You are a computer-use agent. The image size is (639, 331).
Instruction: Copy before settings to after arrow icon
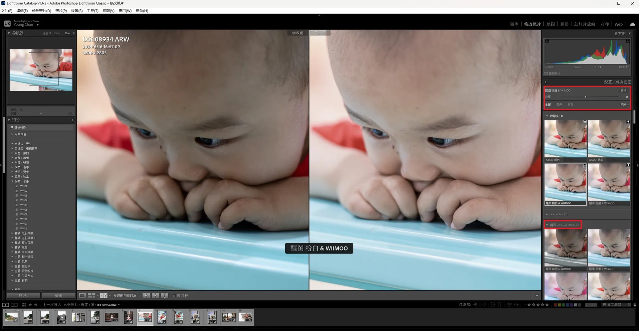146,295
